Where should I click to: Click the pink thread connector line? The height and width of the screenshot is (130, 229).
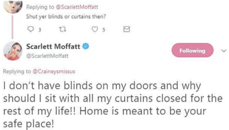tap(12, 27)
